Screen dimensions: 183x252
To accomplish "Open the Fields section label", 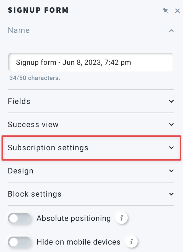I will 19,101.
